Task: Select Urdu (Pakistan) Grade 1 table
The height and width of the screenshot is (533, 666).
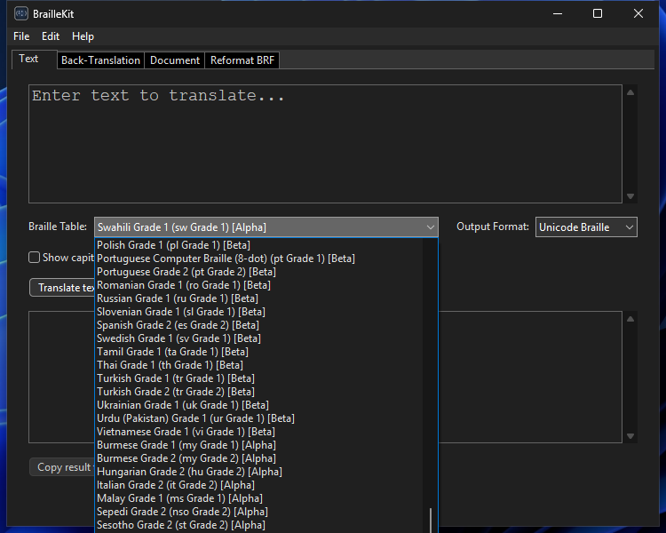Action: tap(258, 418)
